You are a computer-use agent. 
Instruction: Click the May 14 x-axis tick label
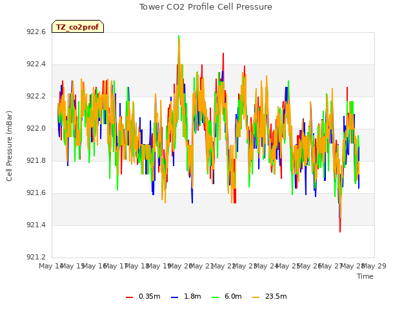point(50,266)
